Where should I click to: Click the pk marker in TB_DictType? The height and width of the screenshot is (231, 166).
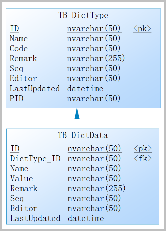point(142,28)
